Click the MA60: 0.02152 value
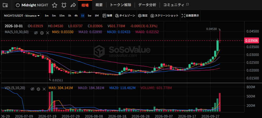Screen dimensions: 262x118 147,32
